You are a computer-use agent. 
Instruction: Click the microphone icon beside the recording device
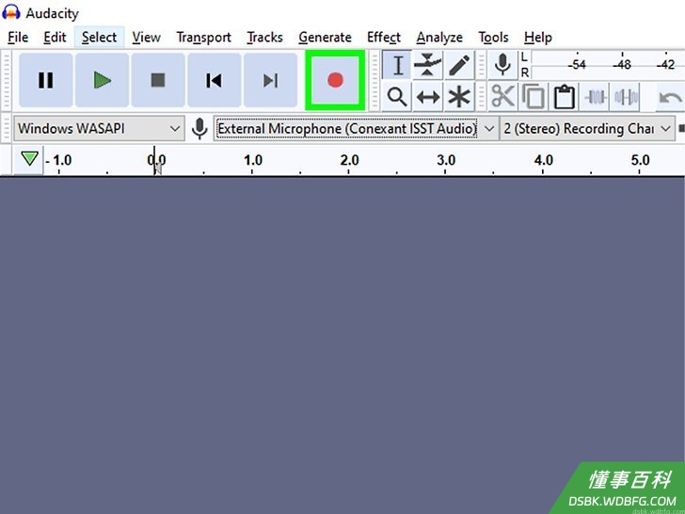199,128
